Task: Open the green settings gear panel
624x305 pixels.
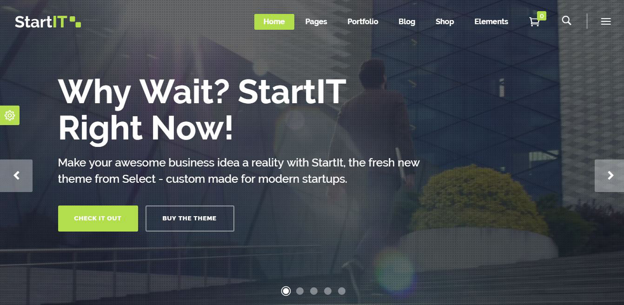Action: click(x=10, y=115)
